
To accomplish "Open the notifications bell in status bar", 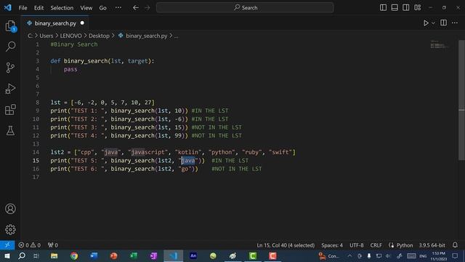I will click(x=455, y=245).
